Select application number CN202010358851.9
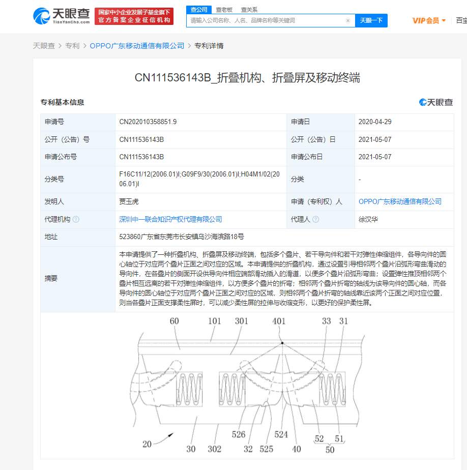 point(148,122)
